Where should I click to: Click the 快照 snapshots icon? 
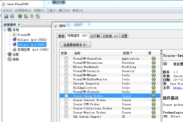tap(10, 59)
